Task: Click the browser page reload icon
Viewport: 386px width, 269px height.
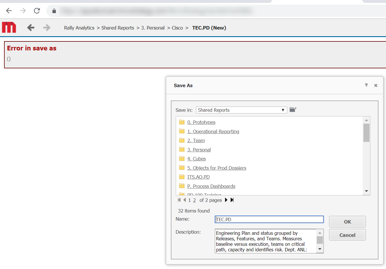Action: click(x=37, y=11)
